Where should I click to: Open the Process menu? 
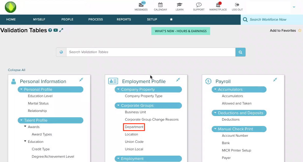tap(96, 19)
